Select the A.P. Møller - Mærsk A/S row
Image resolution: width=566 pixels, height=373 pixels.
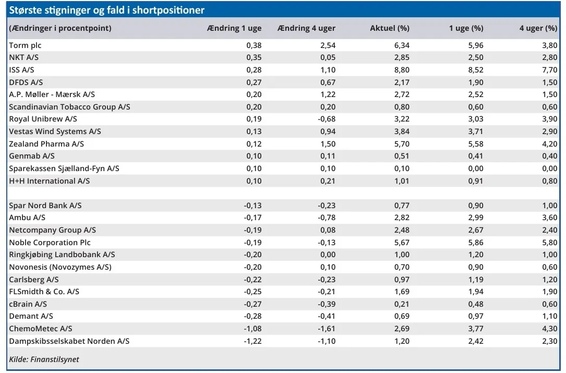(x=52, y=94)
